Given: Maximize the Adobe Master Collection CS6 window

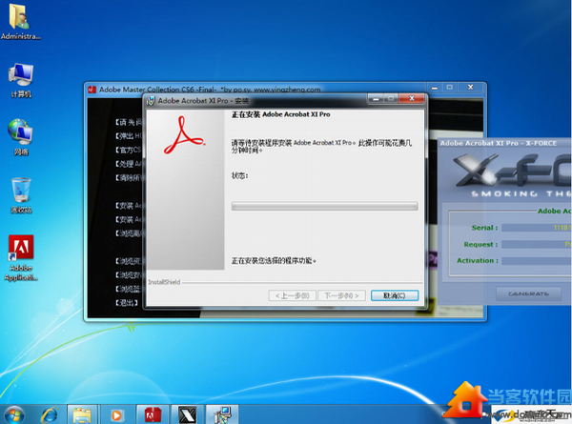Looking at the screenshot, I should click(450, 88).
